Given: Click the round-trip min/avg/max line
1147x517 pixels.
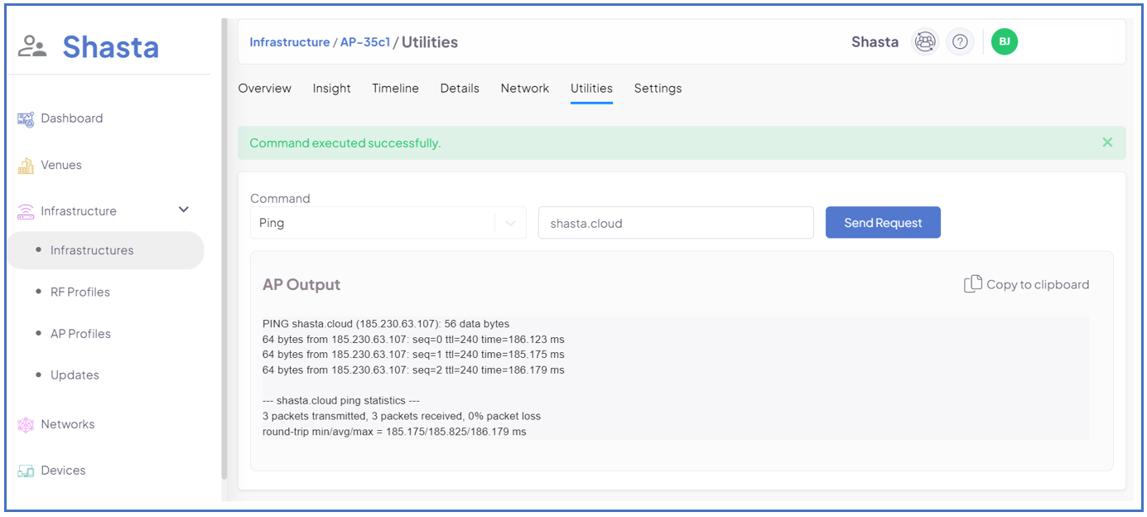Looking at the screenshot, I should pos(394,432).
